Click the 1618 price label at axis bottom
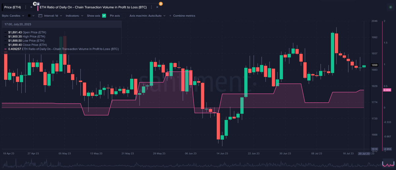This screenshot has height=170, width=396. (374, 149)
